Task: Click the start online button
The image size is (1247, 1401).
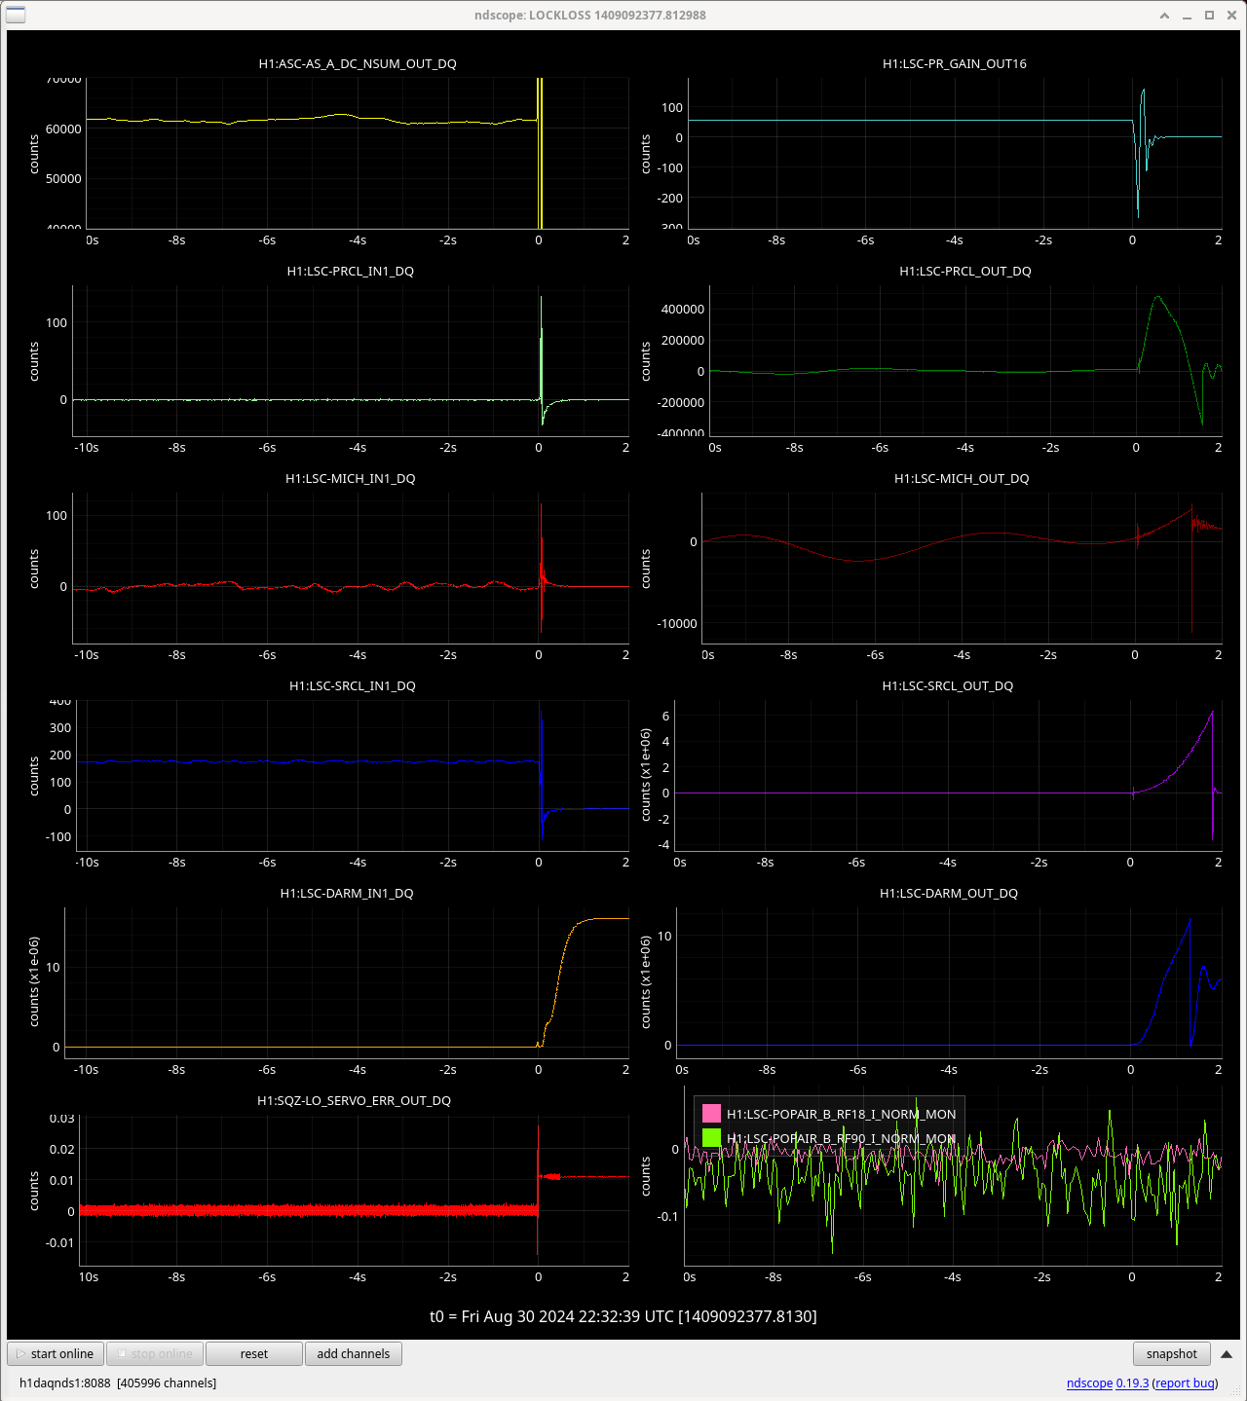Action: (x=56, y=1353)
